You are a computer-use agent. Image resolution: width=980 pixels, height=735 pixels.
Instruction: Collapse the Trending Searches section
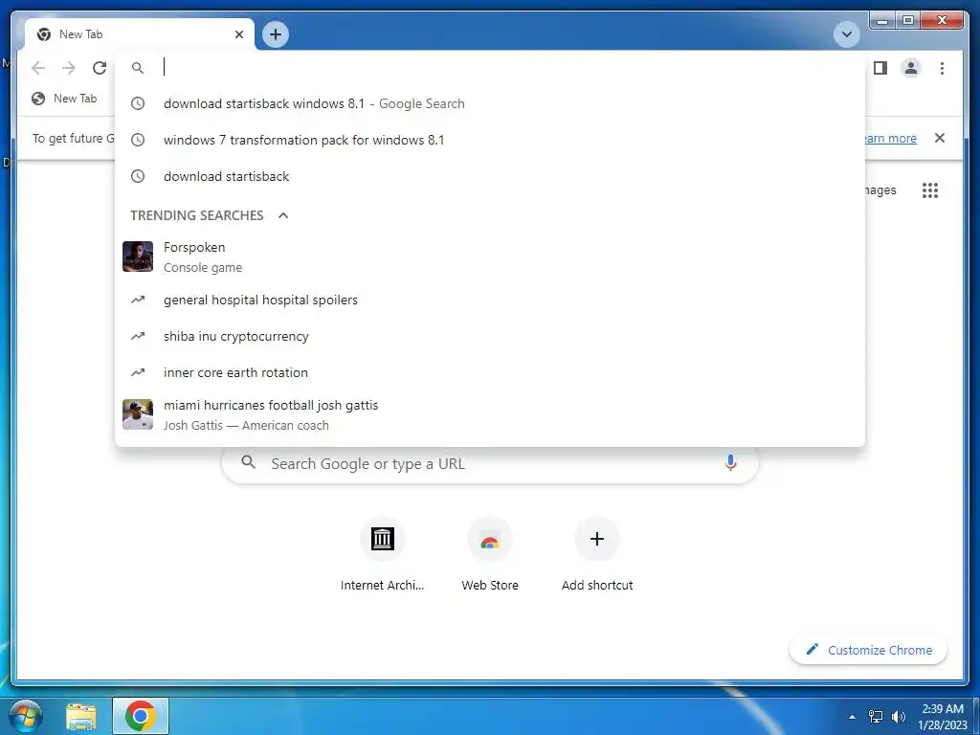(283, 215)
